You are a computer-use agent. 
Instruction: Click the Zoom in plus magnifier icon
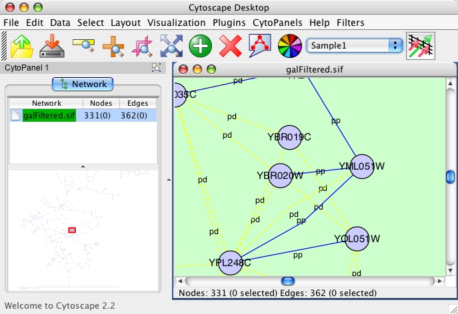(113, 47)
